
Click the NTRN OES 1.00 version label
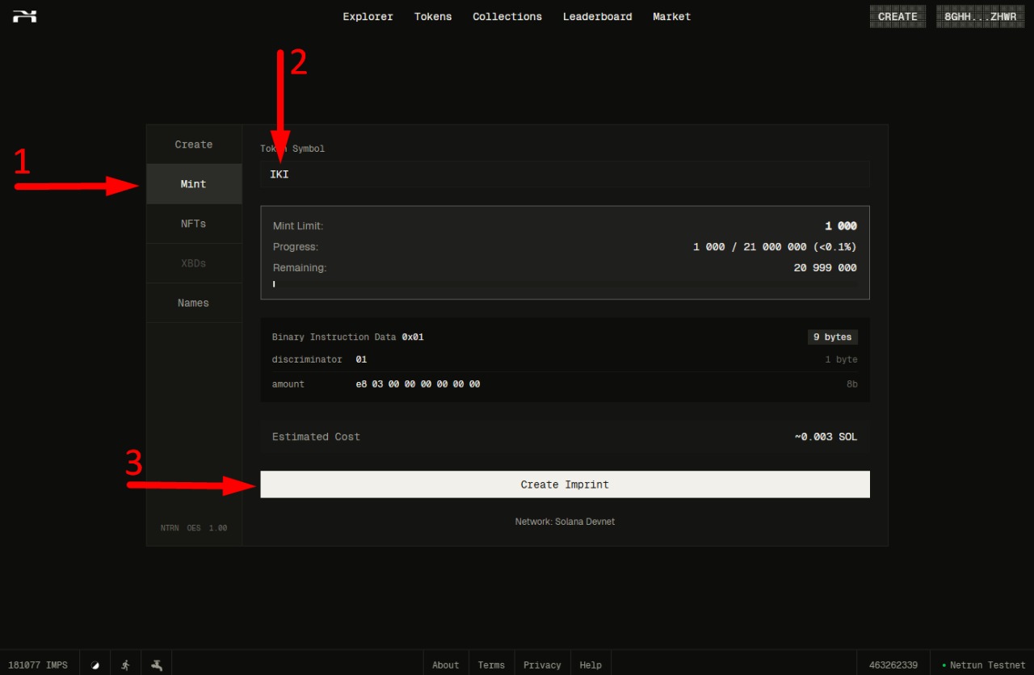coord(194,528)
